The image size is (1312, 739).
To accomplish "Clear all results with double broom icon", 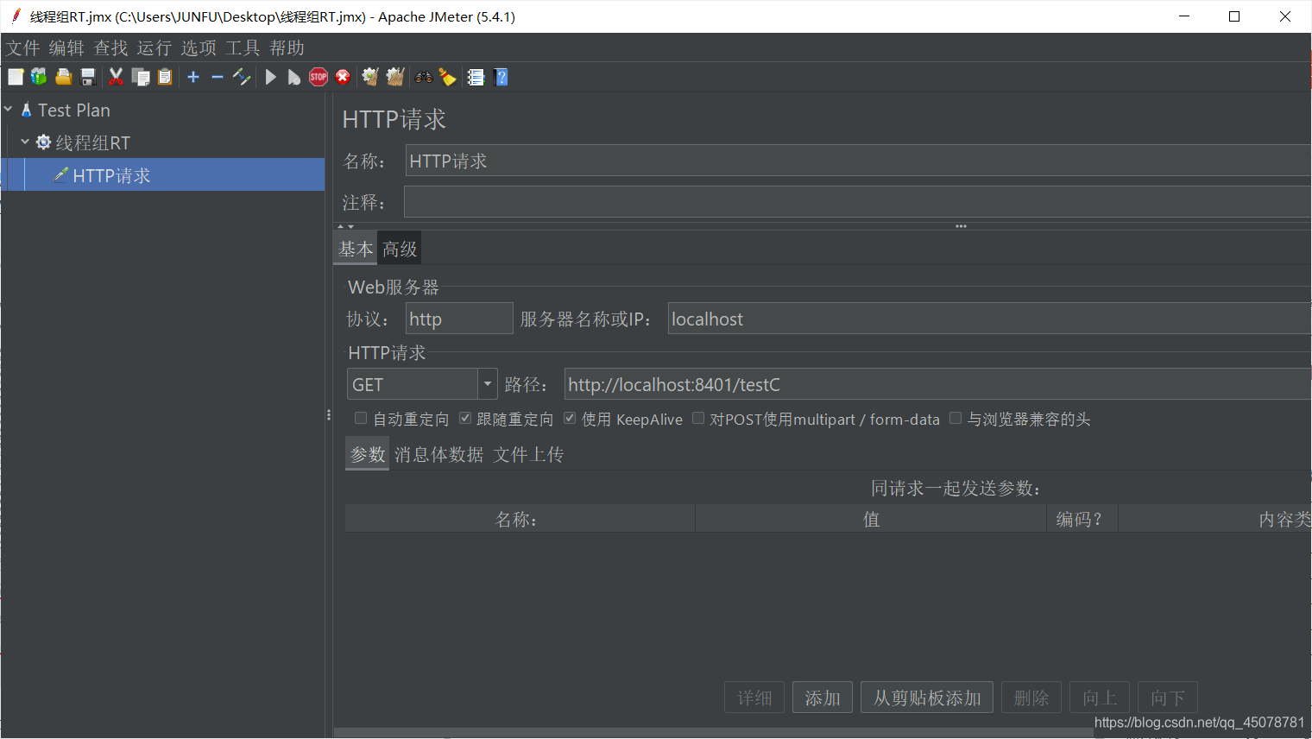I will click(x=394, y=77).
